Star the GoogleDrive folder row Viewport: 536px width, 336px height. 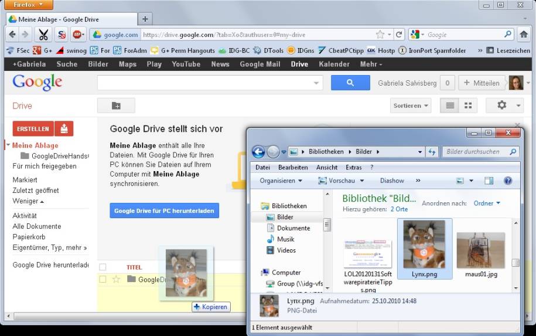pos(116,279)
